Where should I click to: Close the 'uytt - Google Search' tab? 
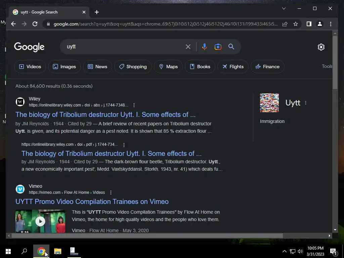pyautogui.click(x=84, y=12)
